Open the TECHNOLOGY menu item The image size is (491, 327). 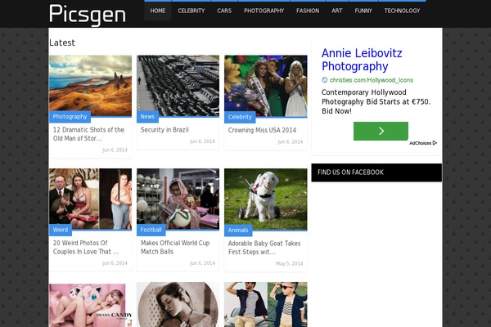tap(402, 11)
